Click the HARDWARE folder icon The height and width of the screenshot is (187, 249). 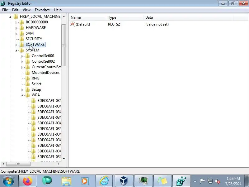21,28
